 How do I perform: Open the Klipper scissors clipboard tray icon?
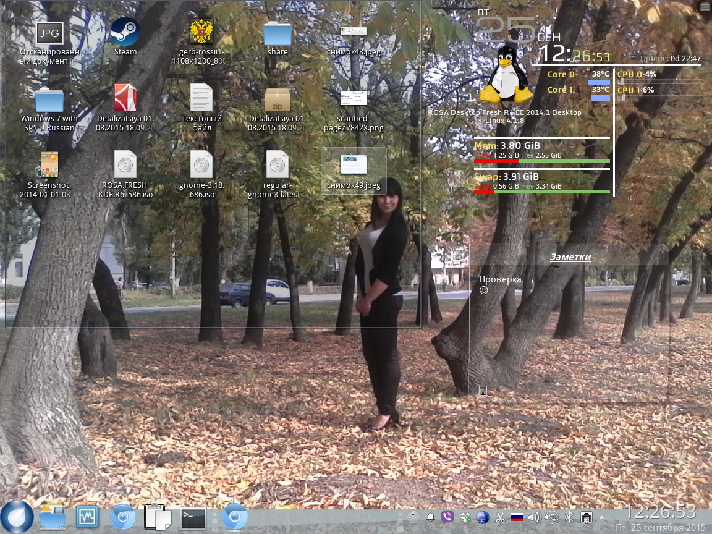[x=500, y=517]
